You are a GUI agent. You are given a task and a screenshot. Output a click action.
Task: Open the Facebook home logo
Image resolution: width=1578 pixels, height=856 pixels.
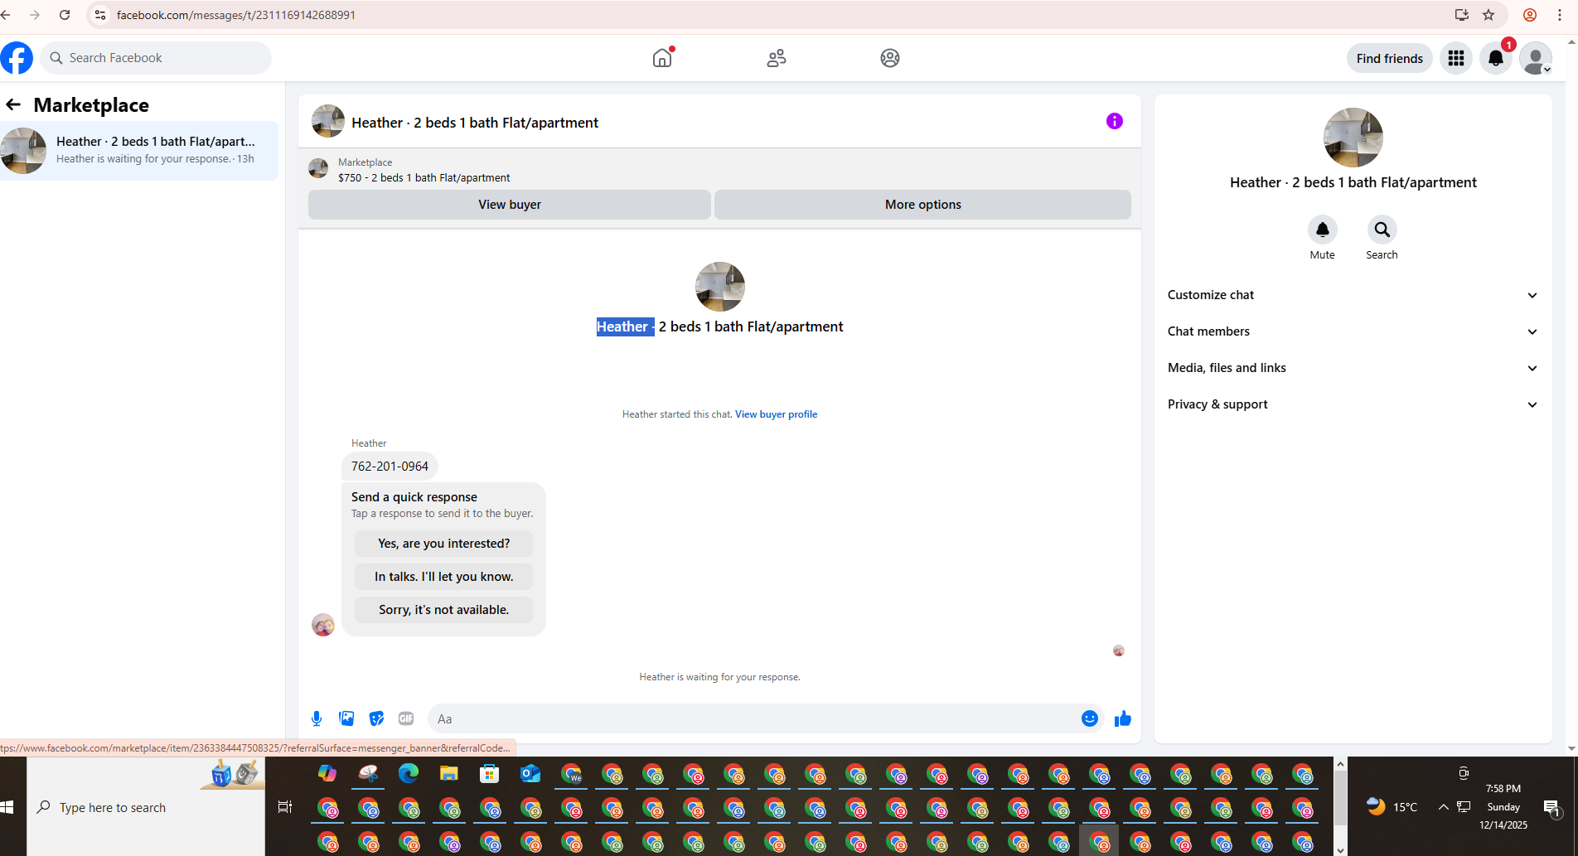17,58
